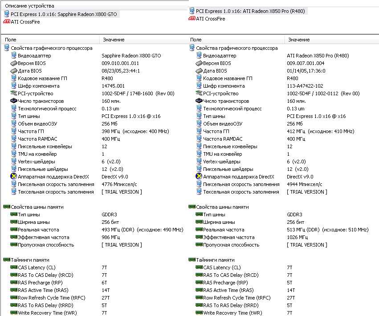The height and width of the screenshot is (316, 379).
Task: Select RAS Active Time value 14T in X800 GTO panel
Action: click(x=106, y=290)
